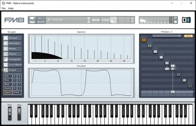This screenshot has height=126, width=196.
Task: Open operator D page in Navigator
Action: click(19, 80)
